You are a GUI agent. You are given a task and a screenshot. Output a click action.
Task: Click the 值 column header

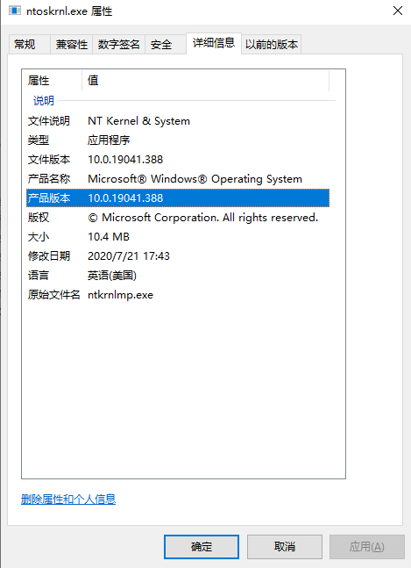(x=206, y=81)
